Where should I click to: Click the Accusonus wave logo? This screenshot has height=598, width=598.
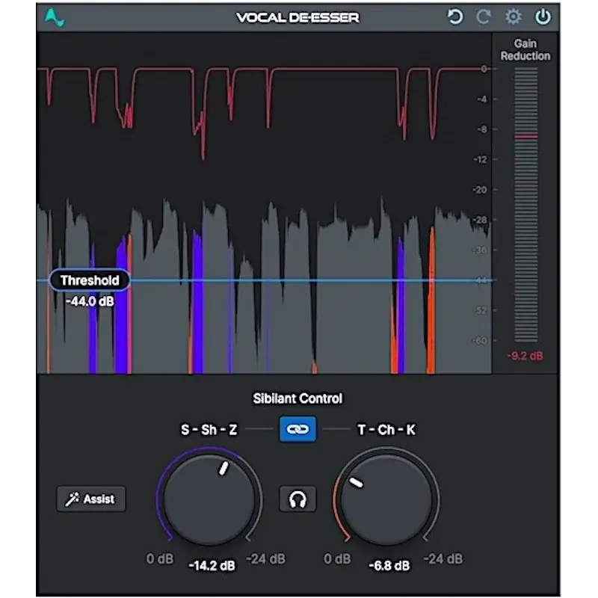point(55,17)
